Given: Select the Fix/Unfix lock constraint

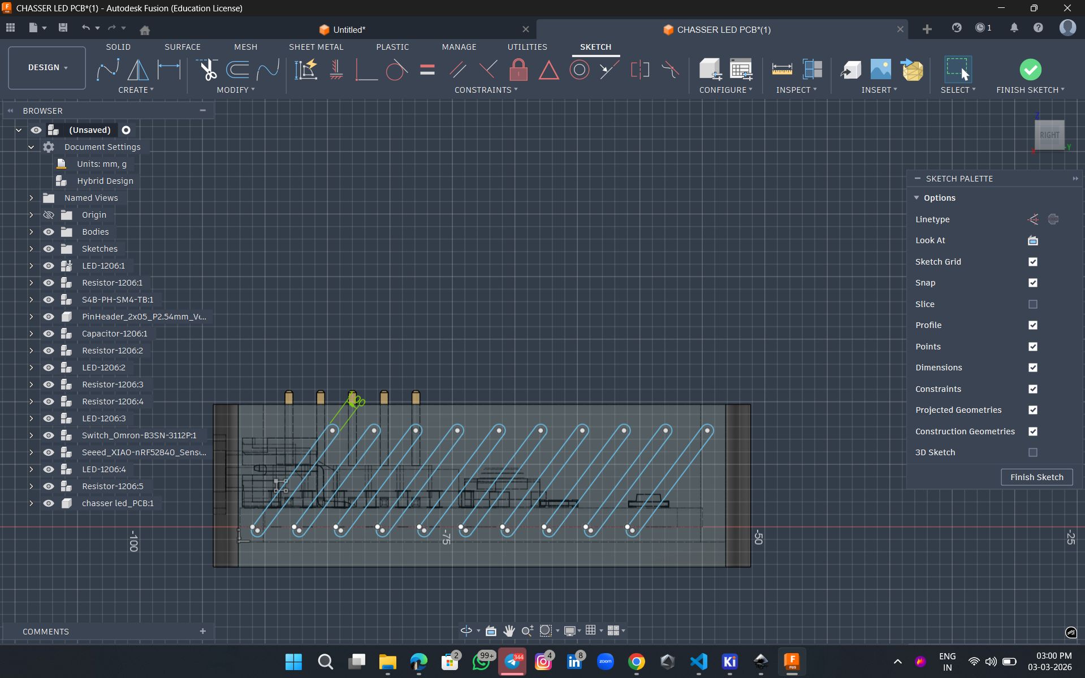Looking at the screenshot, I should pos(518,70).
